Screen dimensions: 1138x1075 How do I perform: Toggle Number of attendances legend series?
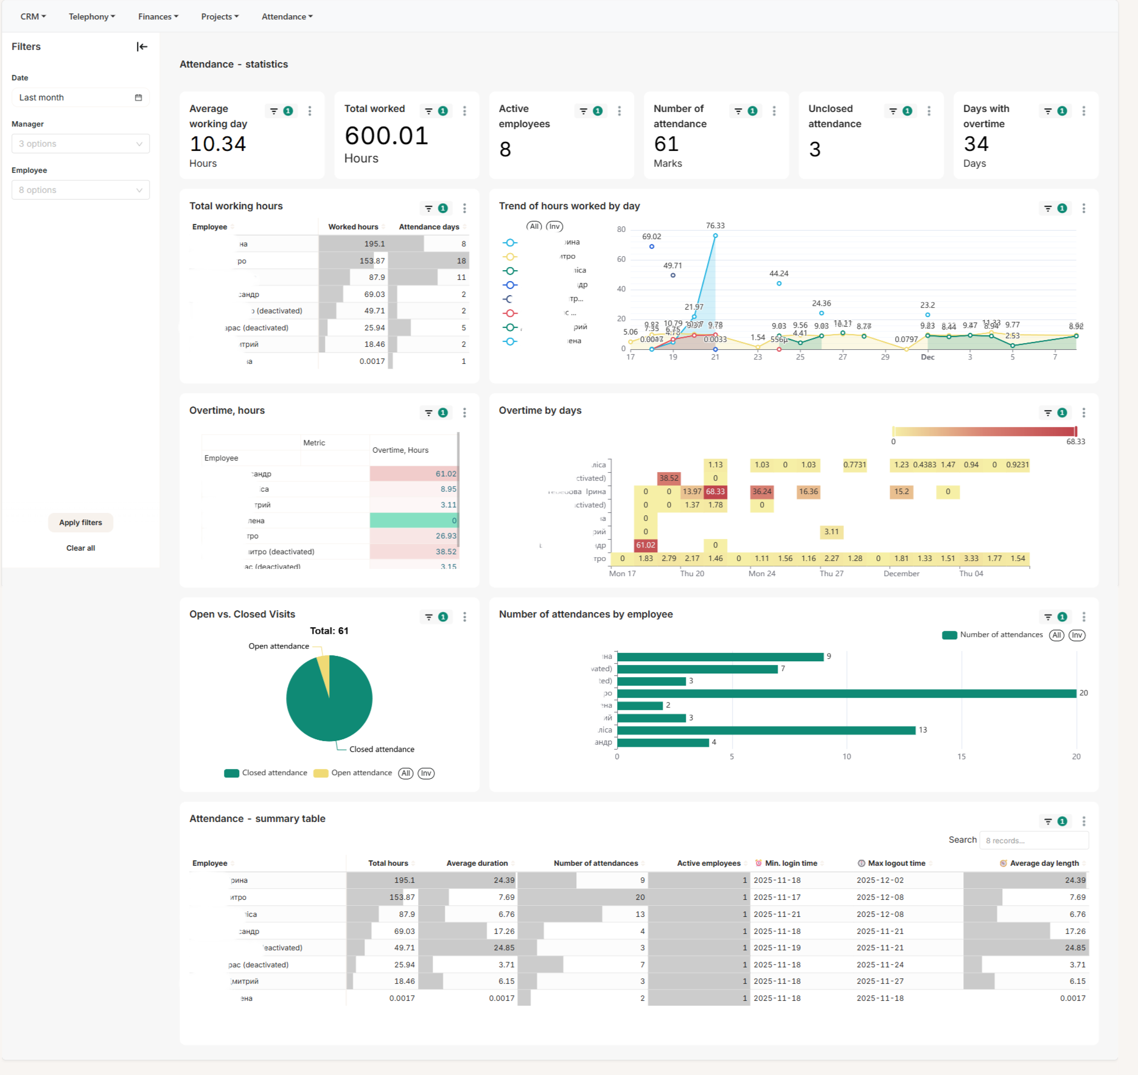click(x=993, y=635)
